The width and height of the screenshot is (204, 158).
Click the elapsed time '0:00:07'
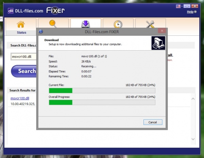[x=86, y=71]
